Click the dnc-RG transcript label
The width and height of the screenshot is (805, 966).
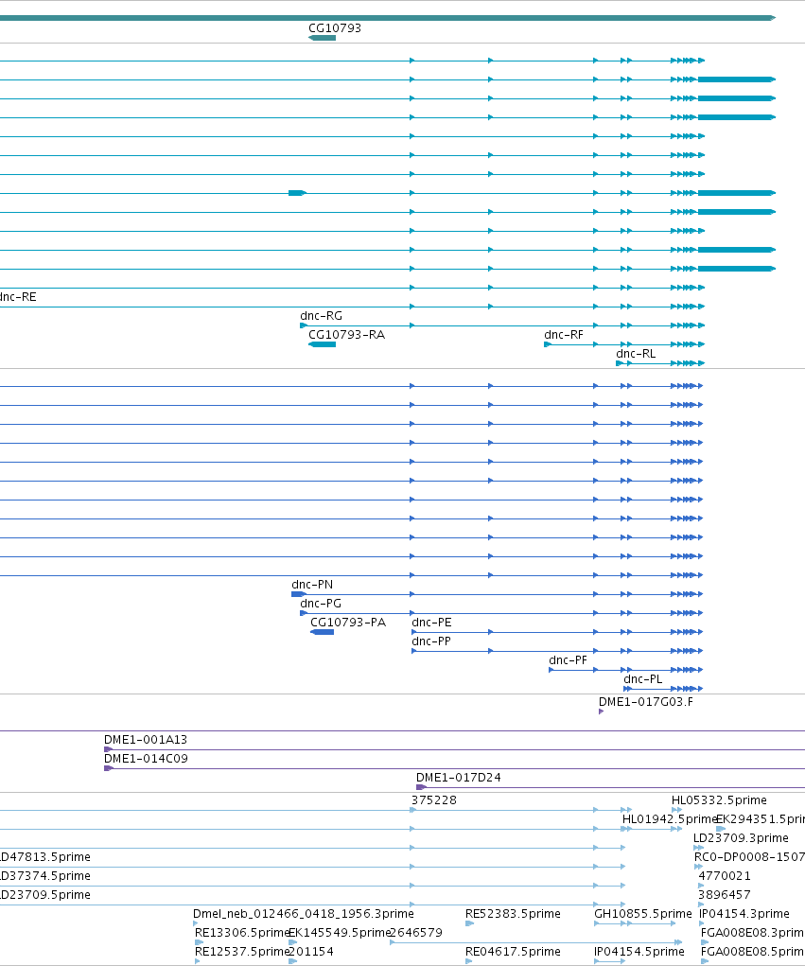click(x=321, y=316)
